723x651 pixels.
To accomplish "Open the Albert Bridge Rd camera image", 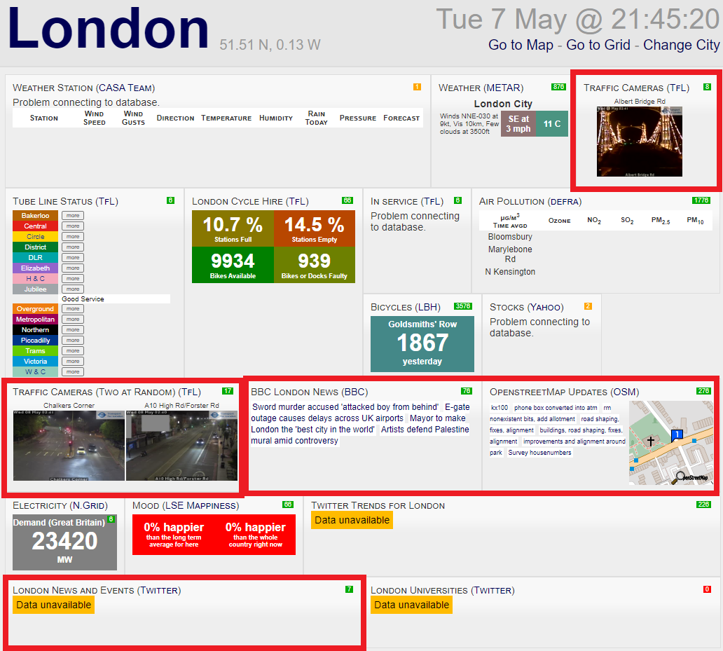I will (x=640, y=142).
